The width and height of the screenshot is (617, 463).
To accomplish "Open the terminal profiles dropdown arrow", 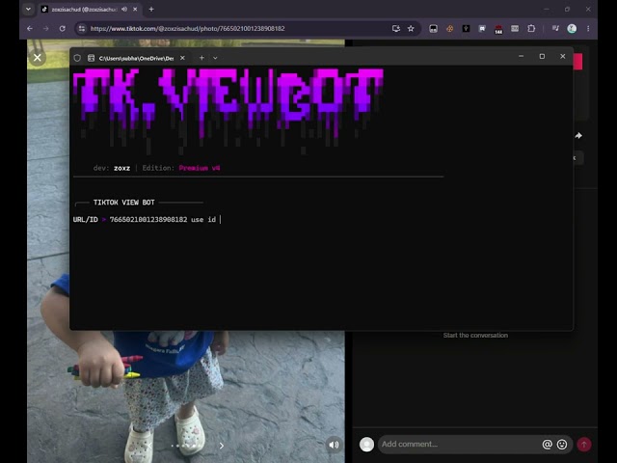I will [x=215, y=58].
